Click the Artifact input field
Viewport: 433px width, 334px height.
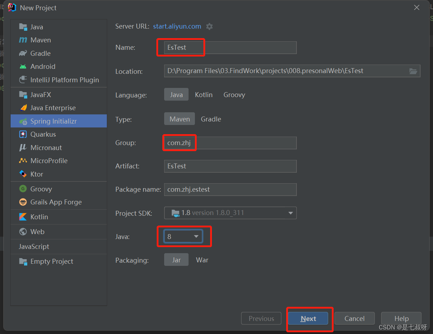[230, 166]
